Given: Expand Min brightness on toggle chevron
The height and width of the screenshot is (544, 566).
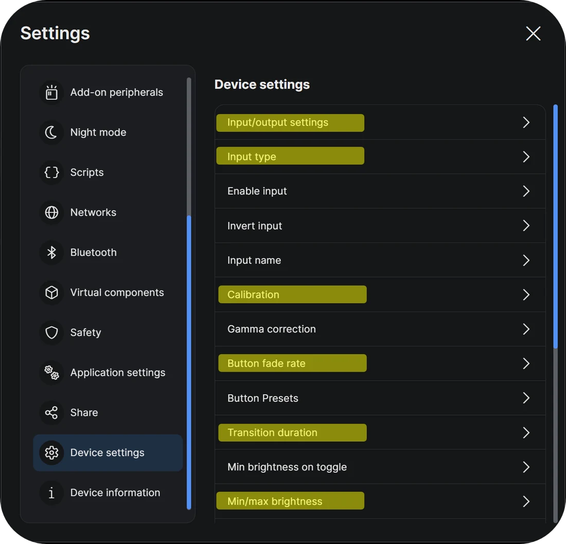Looking at the screenshot, I should (526, 467).
